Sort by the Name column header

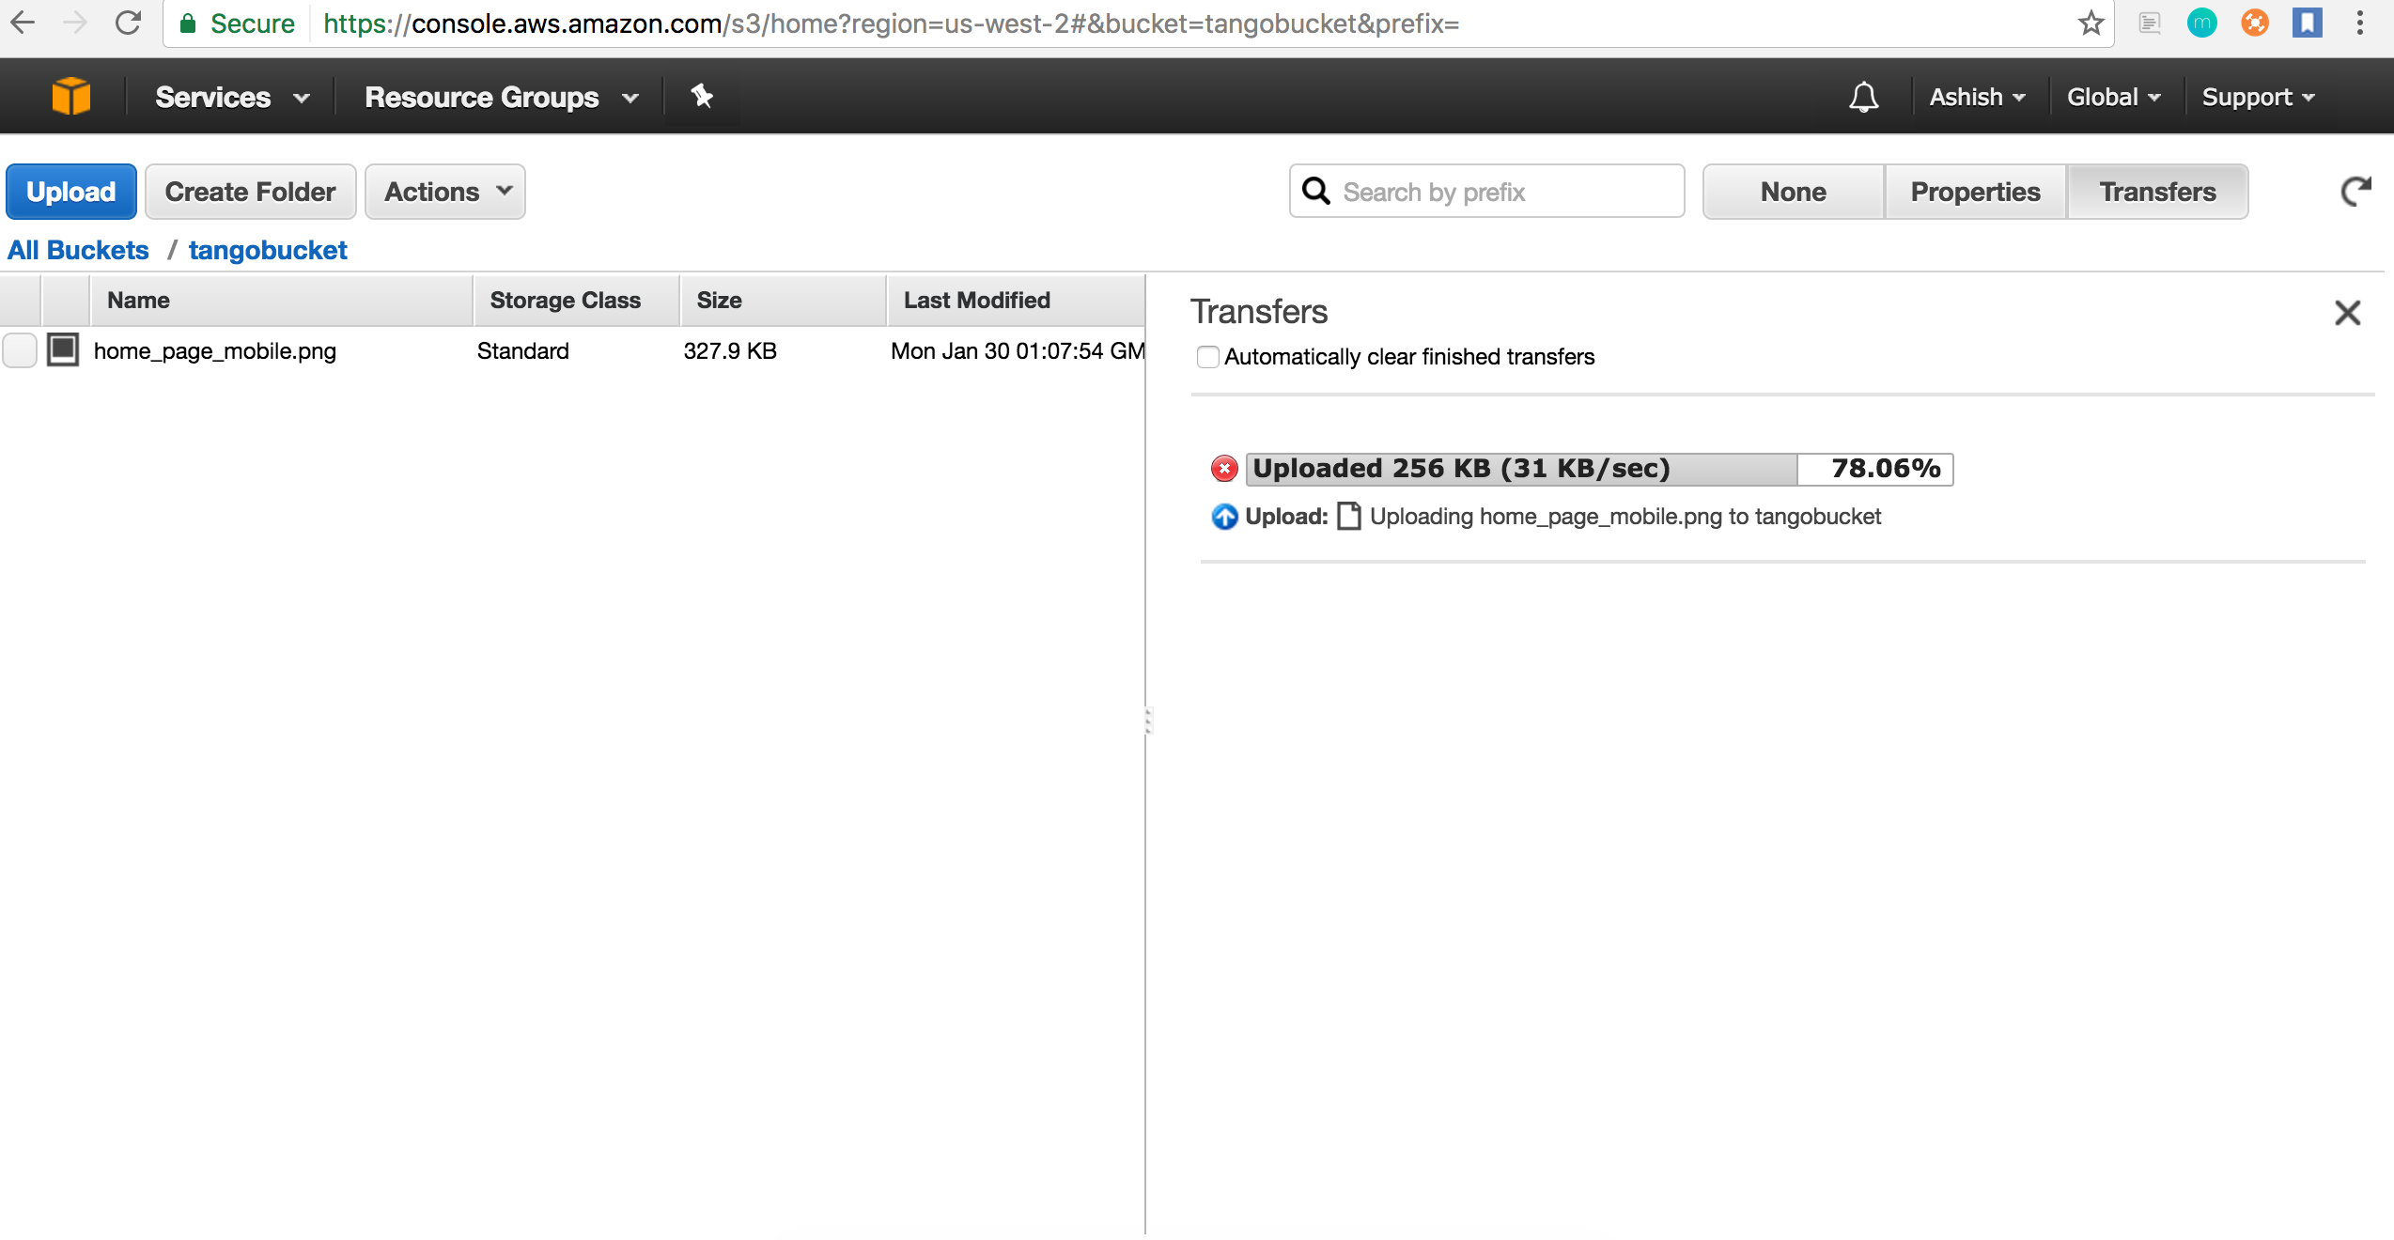[281, 301]
